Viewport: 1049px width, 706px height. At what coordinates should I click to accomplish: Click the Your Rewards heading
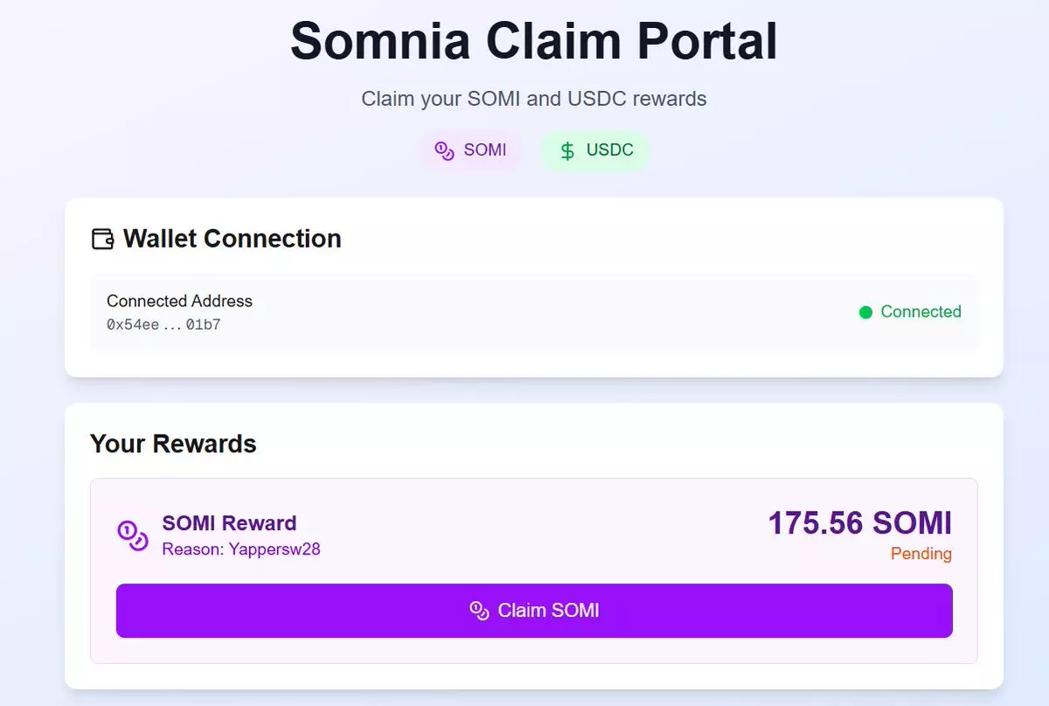173,444
